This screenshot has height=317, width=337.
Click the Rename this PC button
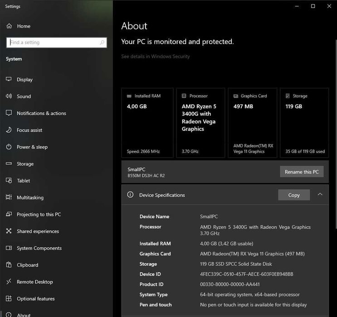click(x=302, y=172)
